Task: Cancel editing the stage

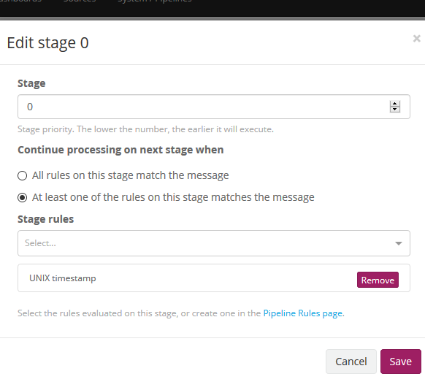Action: (351, 362)
